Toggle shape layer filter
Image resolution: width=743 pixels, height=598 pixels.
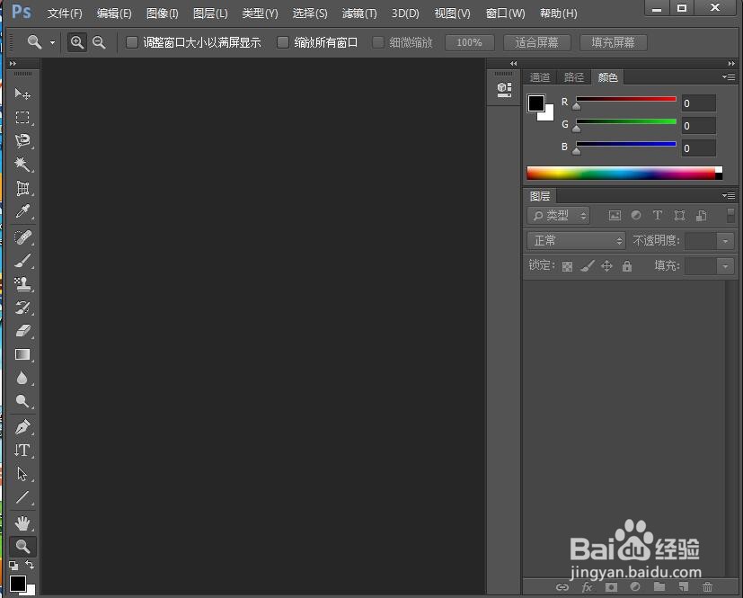pos(679,216)
